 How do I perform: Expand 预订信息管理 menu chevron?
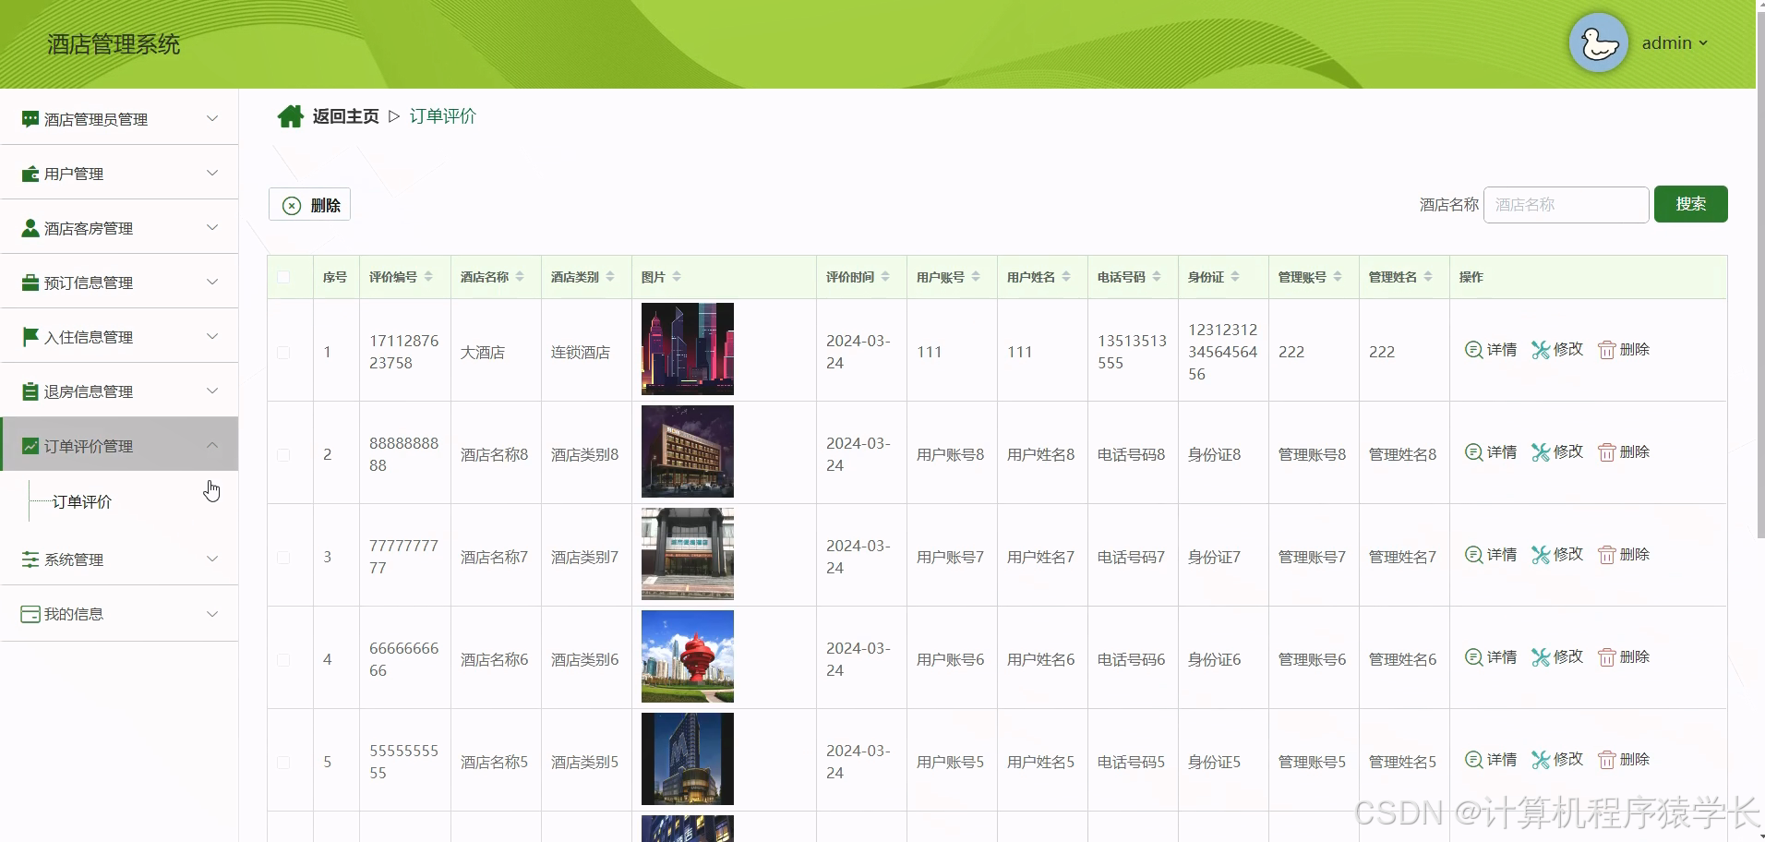click(212, 282)
